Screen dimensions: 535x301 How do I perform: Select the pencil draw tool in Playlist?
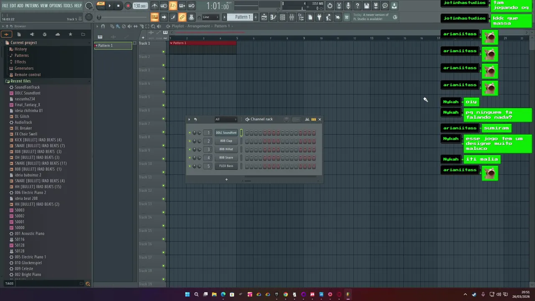(112, 26)
